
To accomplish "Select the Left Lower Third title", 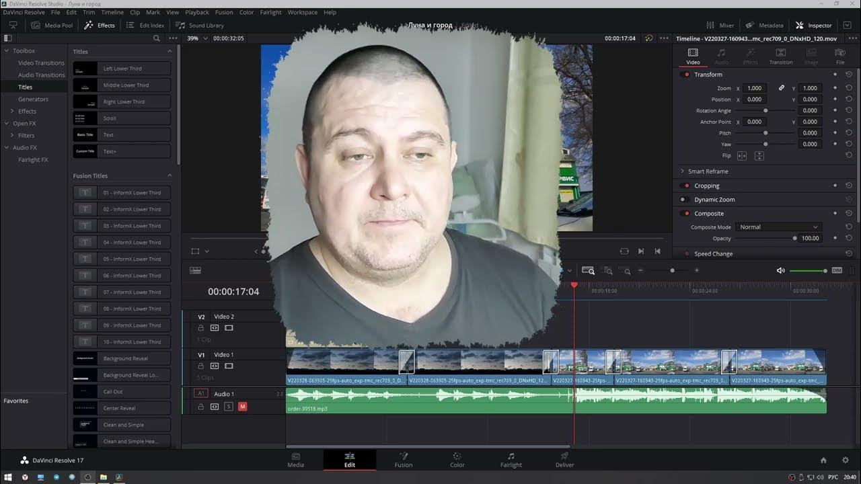I will click(122, 69).
